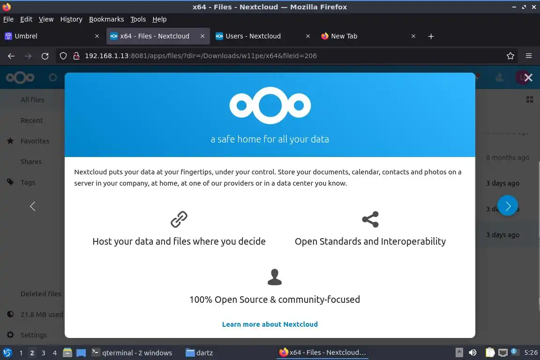Click the 5:26 clock in the taskbar
This screenshot has height=360, width=540.
pyautogui.click(x=531, y=352)
